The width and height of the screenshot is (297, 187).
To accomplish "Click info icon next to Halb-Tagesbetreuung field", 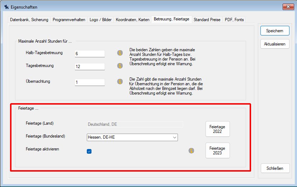I will point(120,53).
